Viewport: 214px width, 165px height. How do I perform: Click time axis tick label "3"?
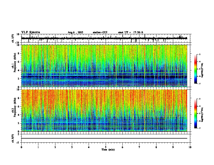point(72,147)
